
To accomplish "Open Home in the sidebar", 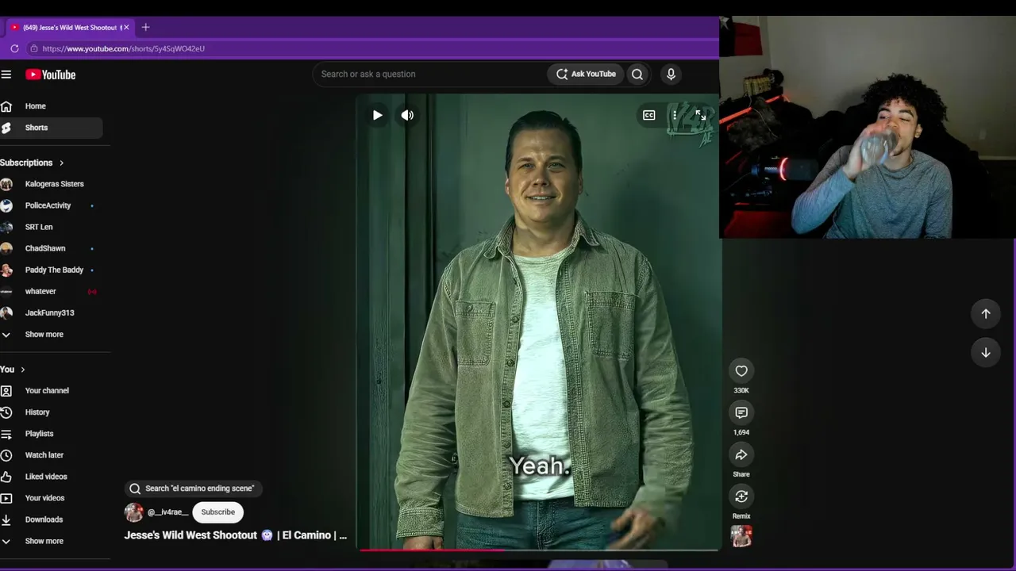I will (52, 106).
